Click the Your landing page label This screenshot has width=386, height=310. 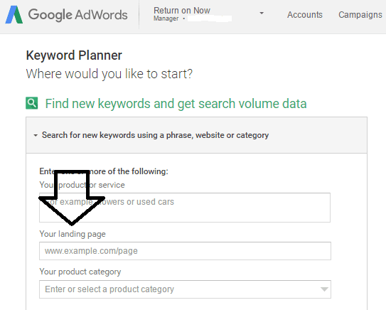(x=73, y=234)
